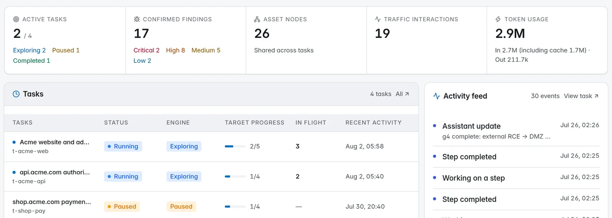Sort by the Tasks column header
612x218 pixels.
coord(23,122)
